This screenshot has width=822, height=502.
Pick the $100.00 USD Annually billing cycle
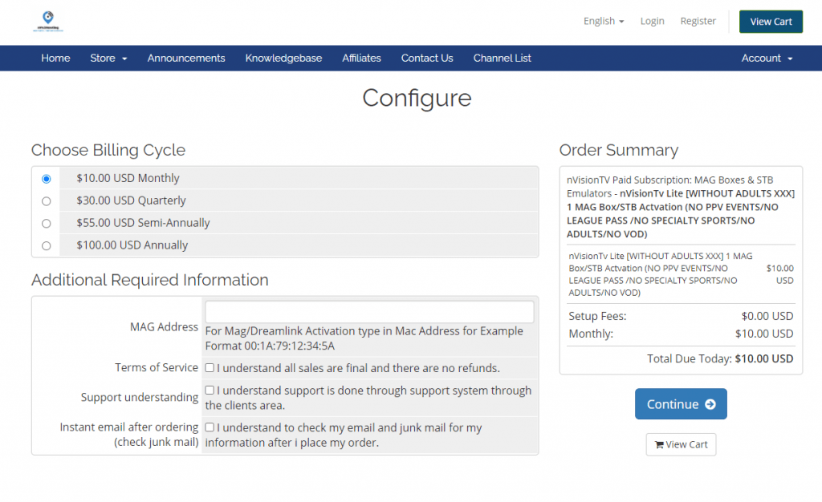[46, 246]
